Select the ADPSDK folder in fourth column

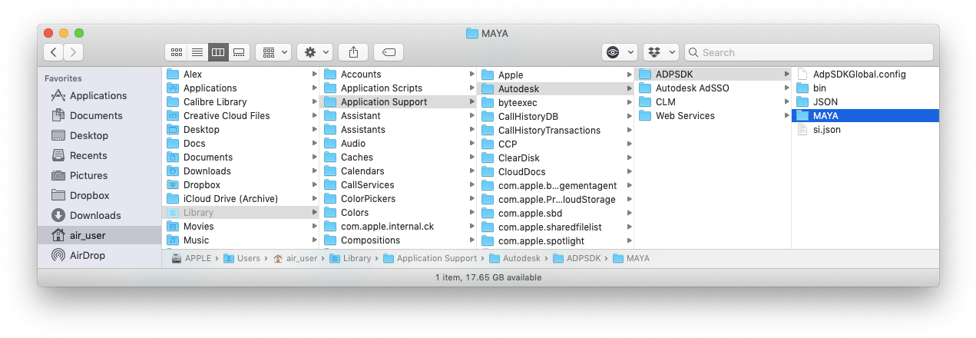(x=713, y=75)
